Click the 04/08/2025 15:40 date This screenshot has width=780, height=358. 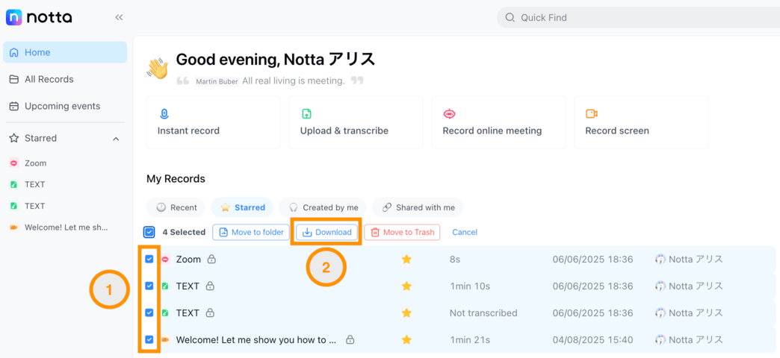click(x=593, y=340)
